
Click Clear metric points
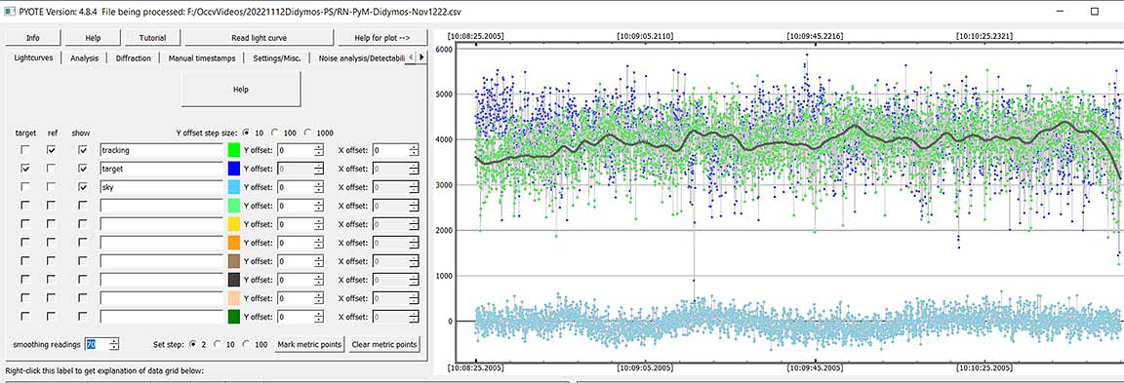(384, 344)
